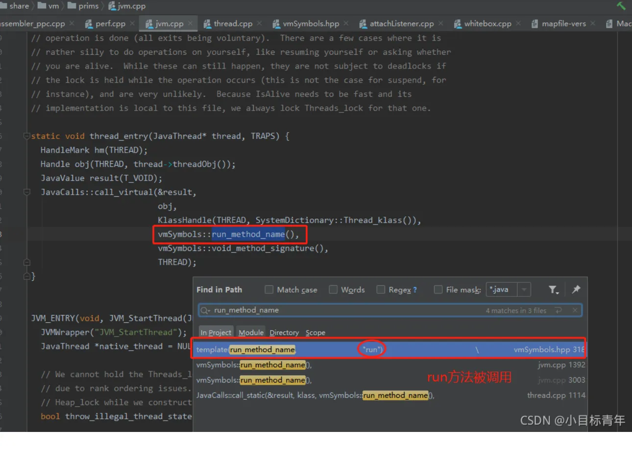Close the attachListener.cpp editor tab
The image size is (632, 452).
click(x=441, y=23)
